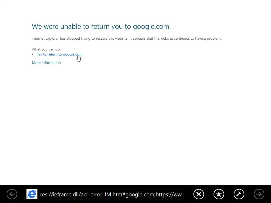This screenshot has width=271, height=203.
Task: Click the Internet Explorer site icon
Action: (32, 194)
